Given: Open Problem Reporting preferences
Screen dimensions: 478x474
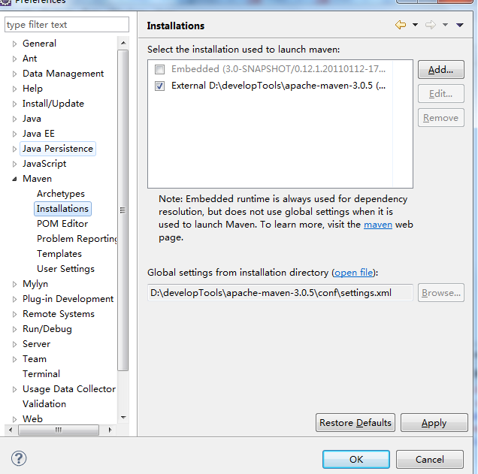Looking at the screenshot, I should pyautogui.click(x=77, y=239).
